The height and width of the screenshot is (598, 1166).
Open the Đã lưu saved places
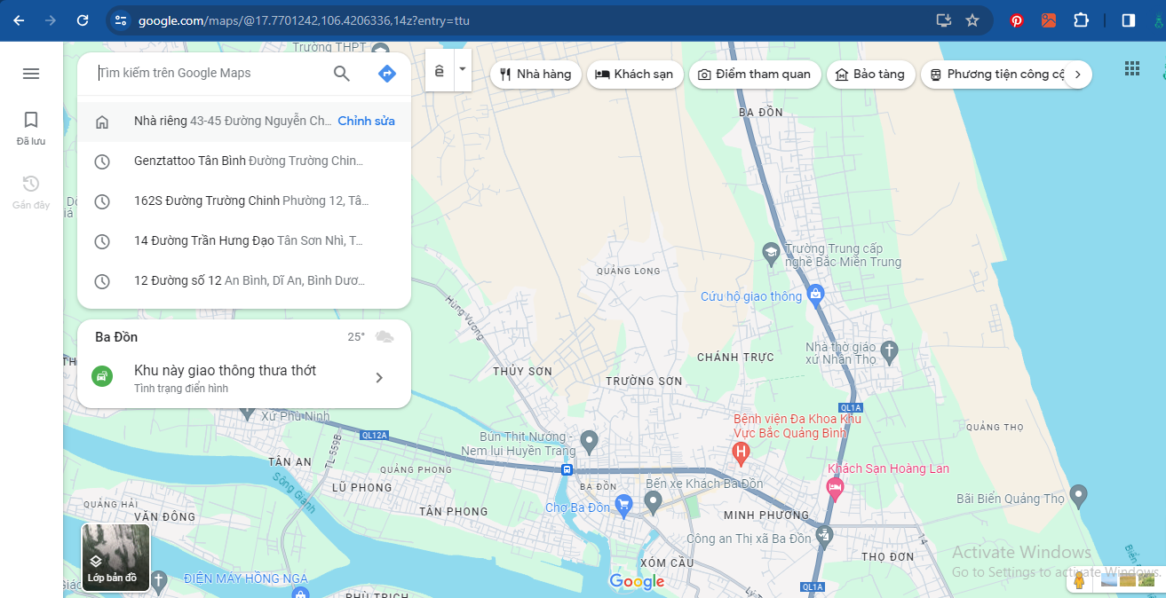(31, 128)
